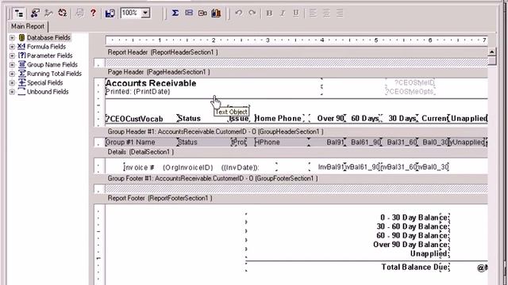Expand the Unbound Fields node
Screen dimensions: 508x285
point(12,92)
